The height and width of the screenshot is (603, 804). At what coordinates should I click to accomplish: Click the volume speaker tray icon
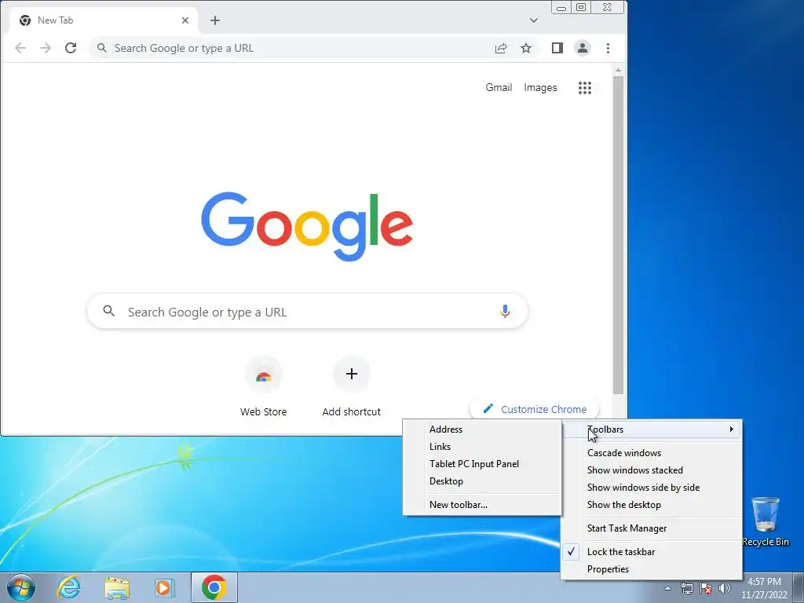tap(725, 588)
